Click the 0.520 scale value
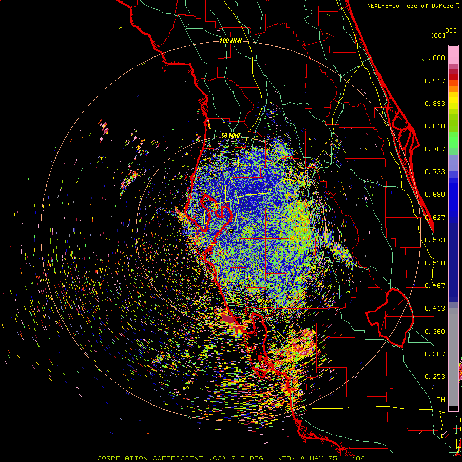 point(435,263)
